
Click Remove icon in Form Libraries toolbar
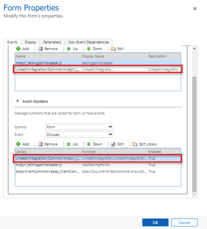click(41, 49)
